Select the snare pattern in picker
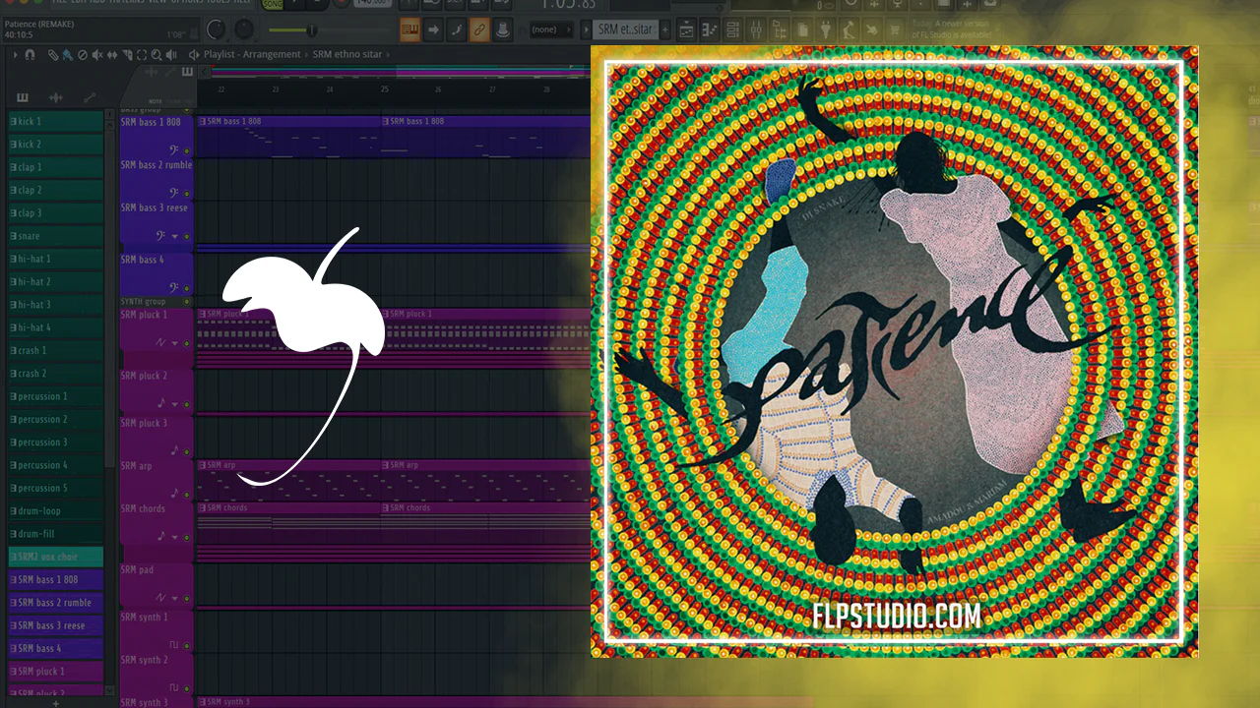Screen dimensions: 1260x708 56,236
